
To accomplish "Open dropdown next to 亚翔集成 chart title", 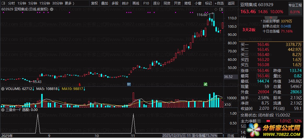I will (52, 9).
